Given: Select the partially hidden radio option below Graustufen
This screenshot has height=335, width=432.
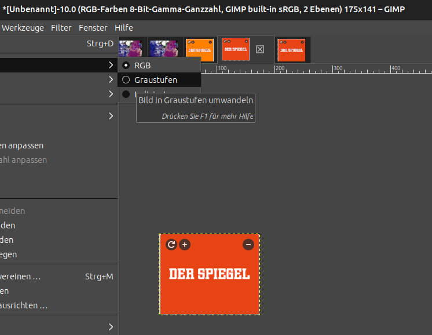Looking at the screenshot, I should [x=126, y=94].
